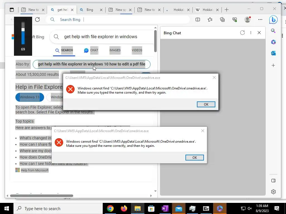Select the CHAT tab on Bing
286x214 pixels.
pos(91,50)
